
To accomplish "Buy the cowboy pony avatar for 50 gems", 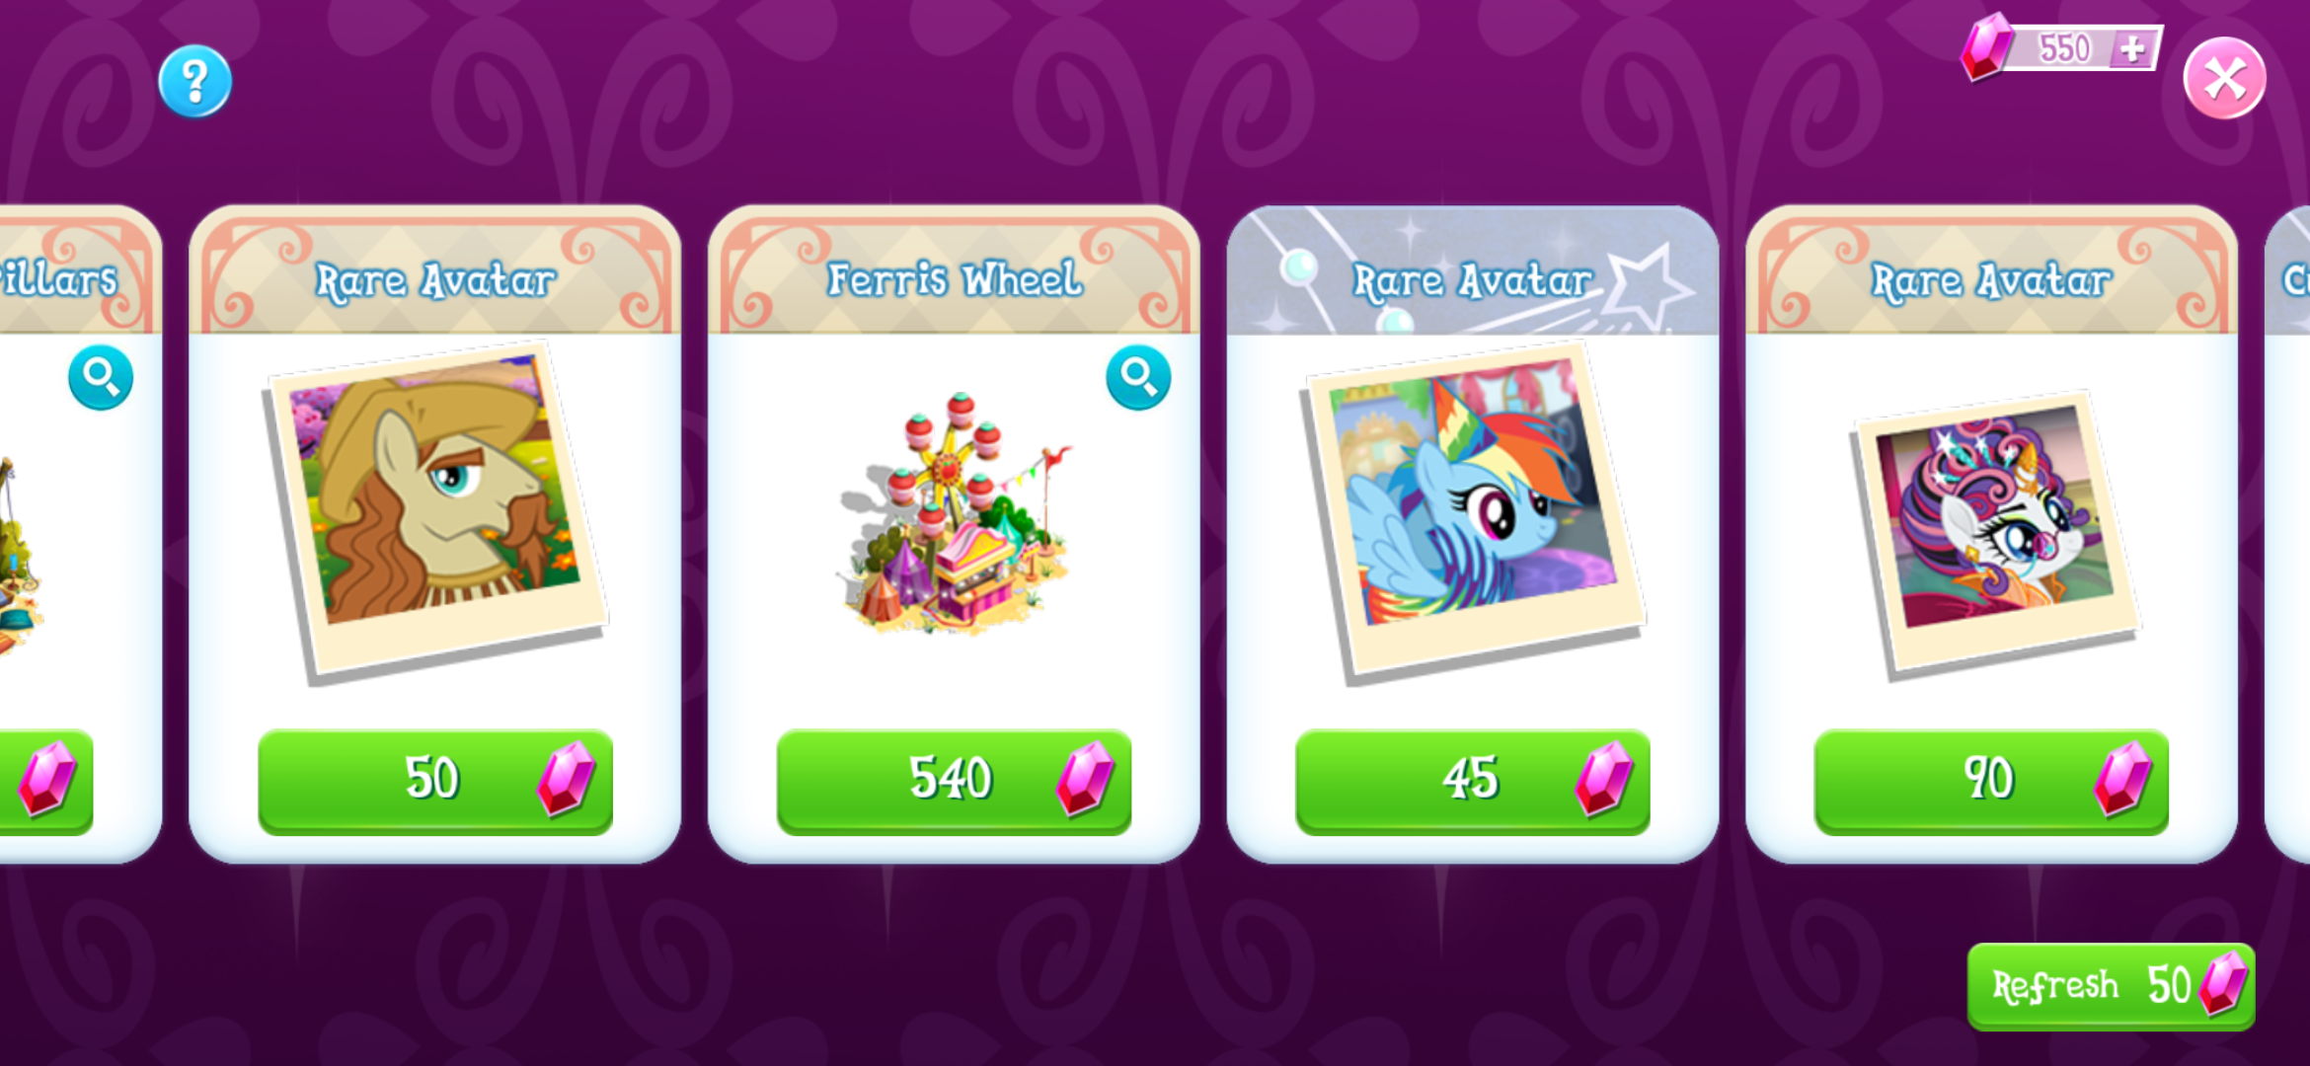I will (435, 781).
